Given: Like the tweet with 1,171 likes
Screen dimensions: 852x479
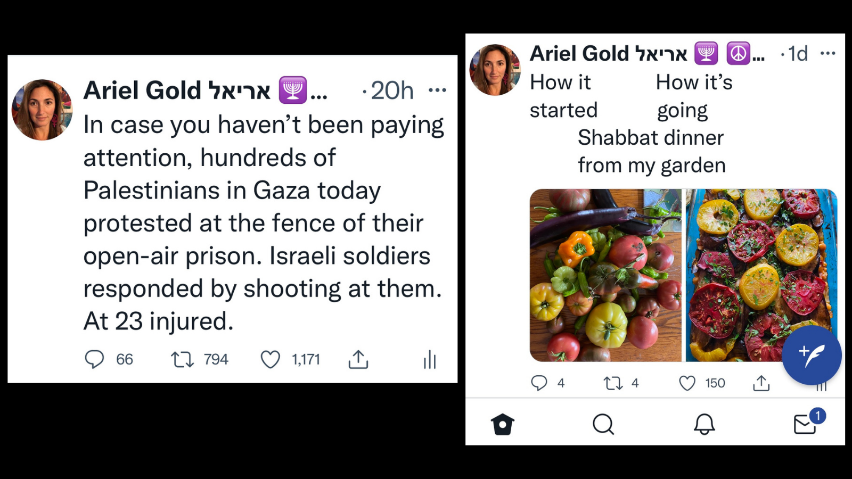Looking at the screenshot, I should click(270, 360).
